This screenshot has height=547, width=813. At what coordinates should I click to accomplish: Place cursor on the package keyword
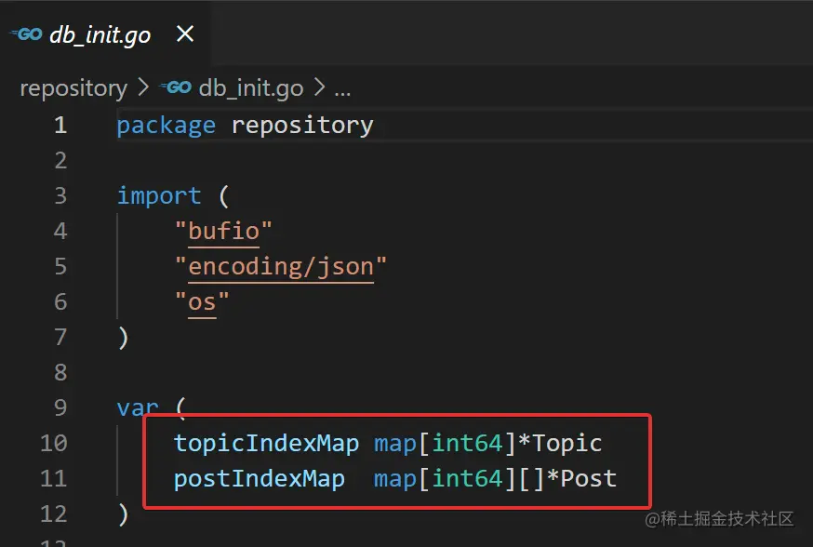[x=166, y=126]
